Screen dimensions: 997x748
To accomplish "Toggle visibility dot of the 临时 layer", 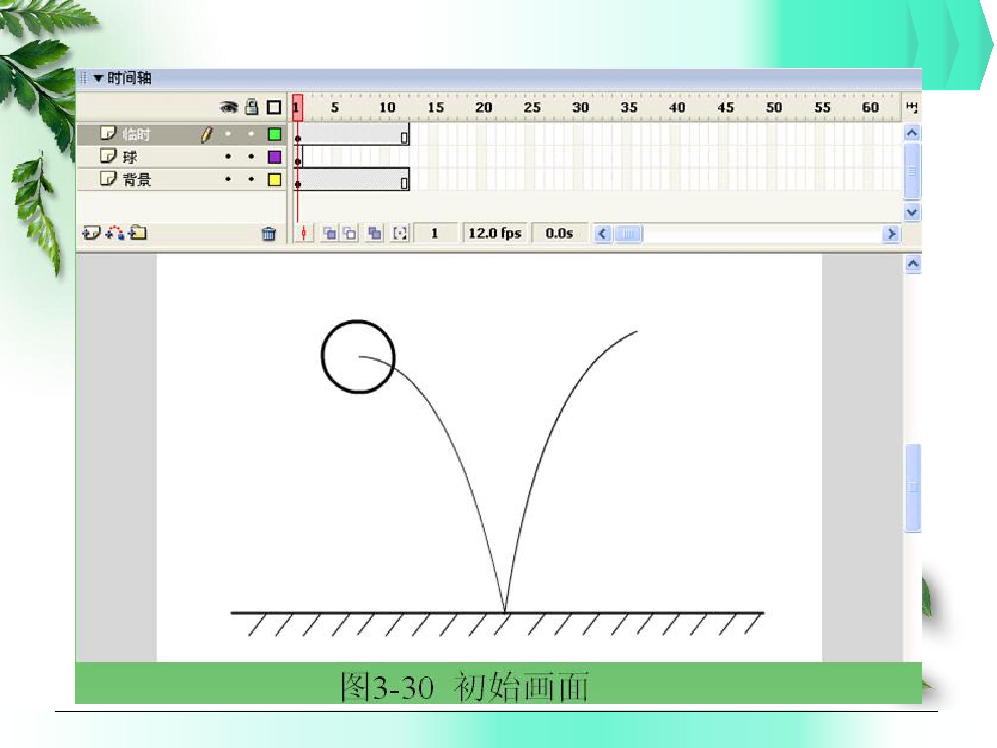I will point(228,134).
